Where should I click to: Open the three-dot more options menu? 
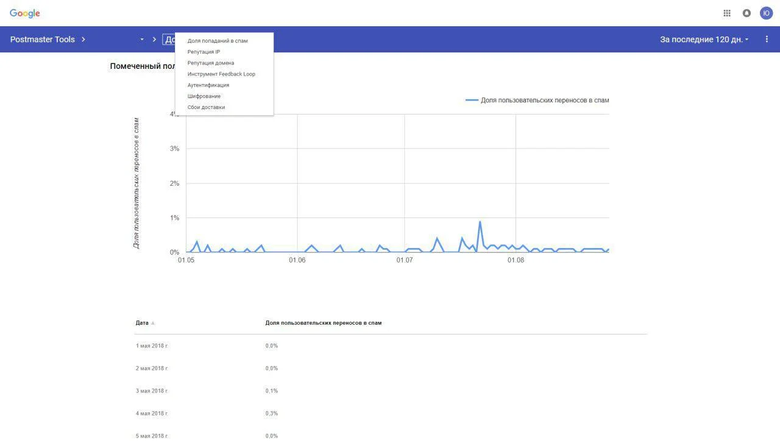pos(767,40)
